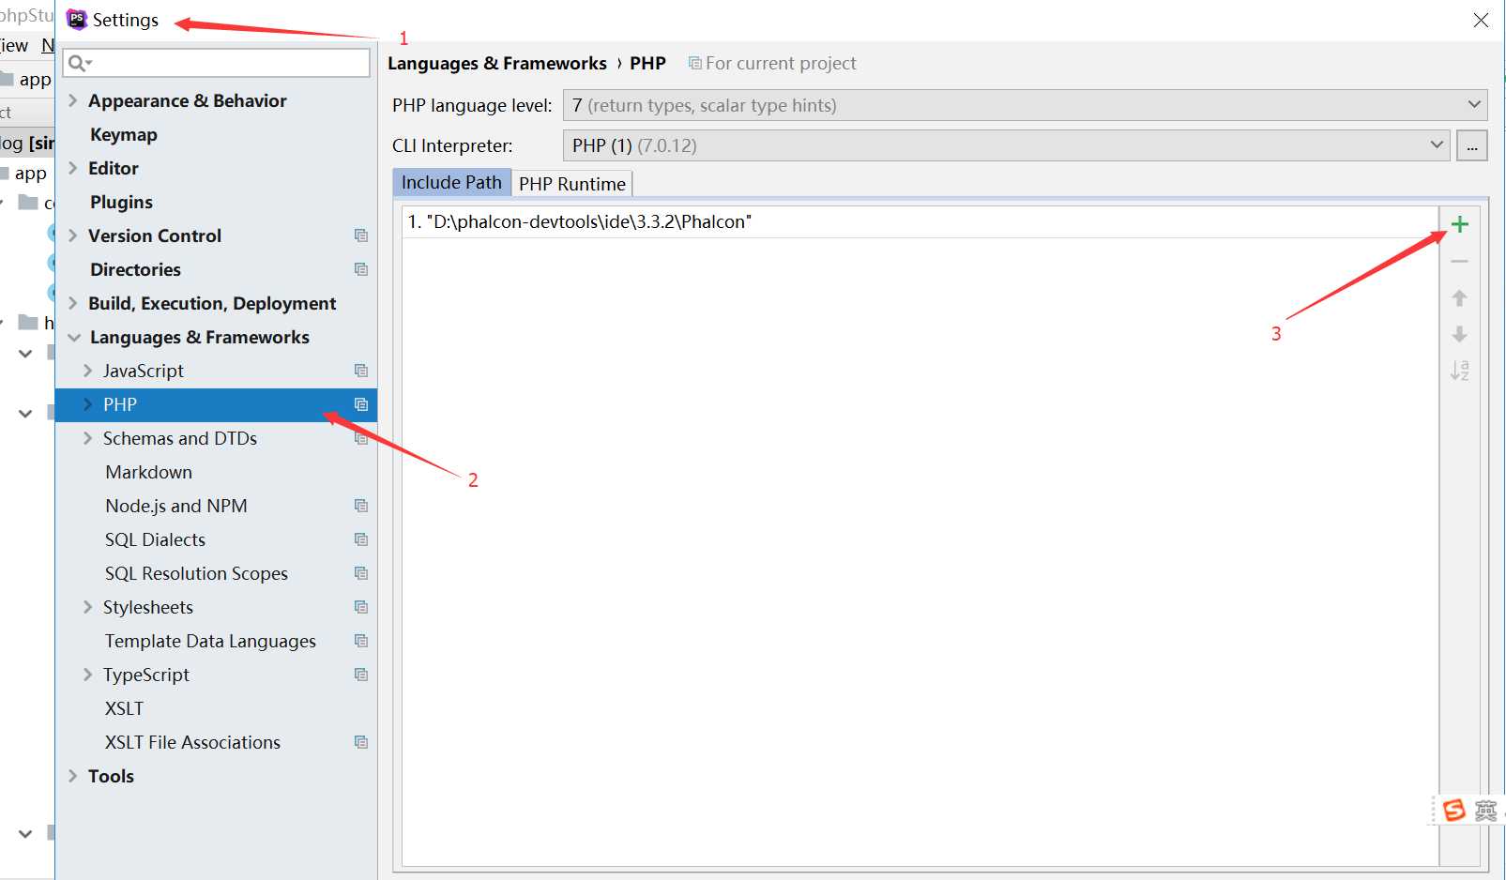Expand Build, Execution, Deployment section
This screenshot has width=1506, height=880.
pyautogui.click(x=73, y=303)
